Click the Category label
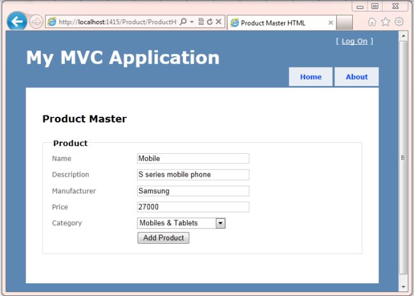 click(x=67, y=223)
